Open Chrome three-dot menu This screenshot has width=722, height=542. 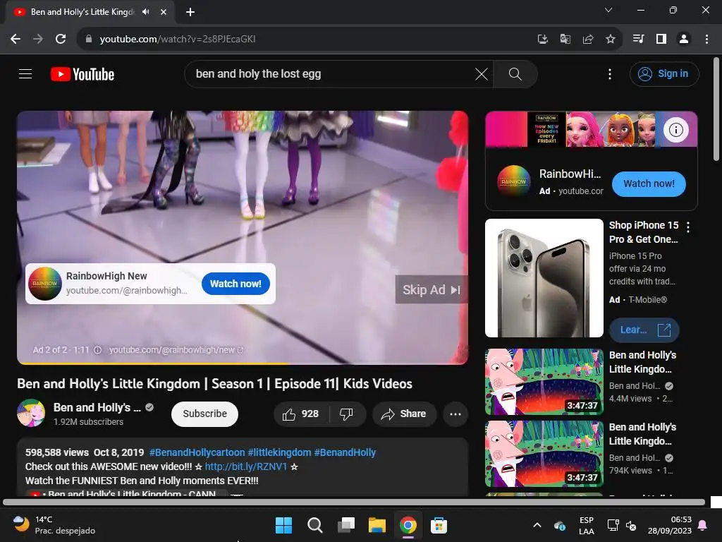click(706, 40)
